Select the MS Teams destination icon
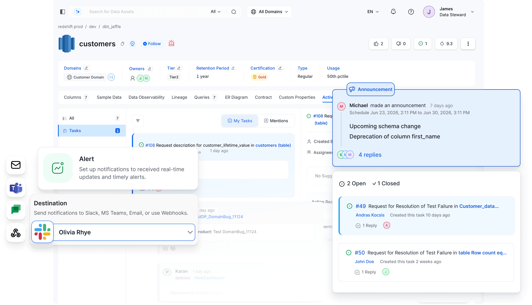532x305 pixels. coord(16,188)
